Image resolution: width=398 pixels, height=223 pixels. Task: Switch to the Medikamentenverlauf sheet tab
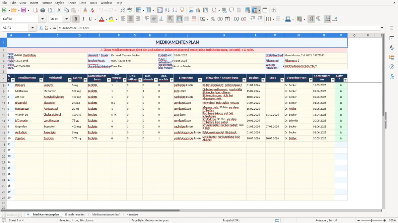[x=106, y=214]
